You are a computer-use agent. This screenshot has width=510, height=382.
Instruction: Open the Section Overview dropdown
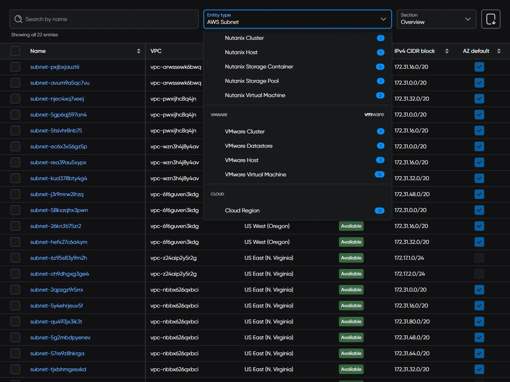[x=436, y=19]
